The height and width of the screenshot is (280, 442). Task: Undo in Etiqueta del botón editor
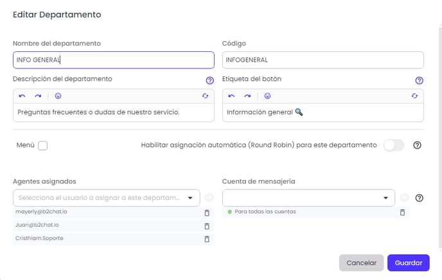pos(231,96)
